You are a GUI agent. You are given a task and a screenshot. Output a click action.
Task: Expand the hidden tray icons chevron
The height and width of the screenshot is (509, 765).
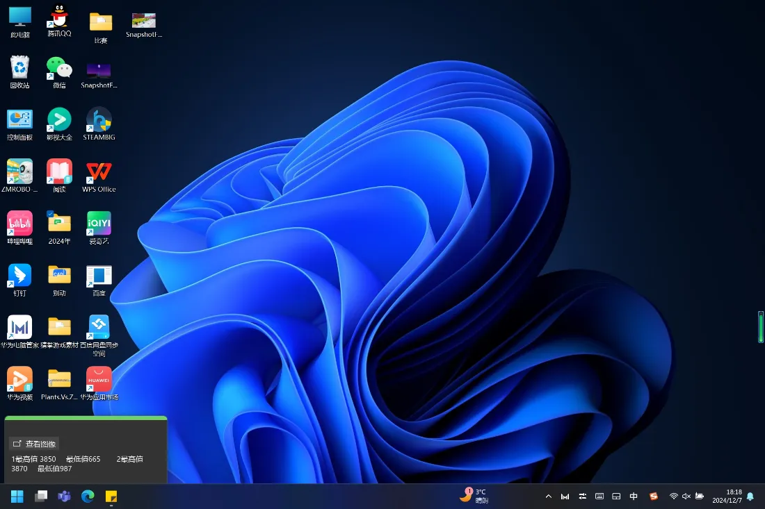pos(549,497)
